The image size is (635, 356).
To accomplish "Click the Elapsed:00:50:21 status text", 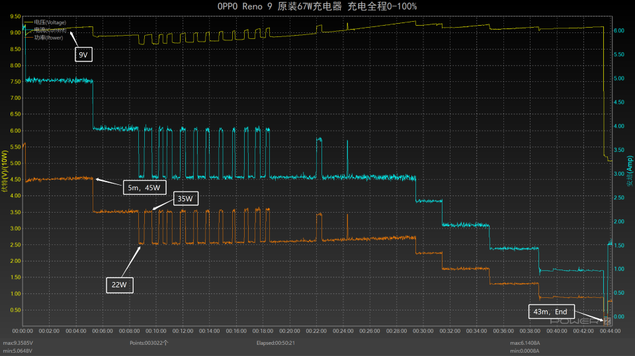I will (x=275, y=343).
